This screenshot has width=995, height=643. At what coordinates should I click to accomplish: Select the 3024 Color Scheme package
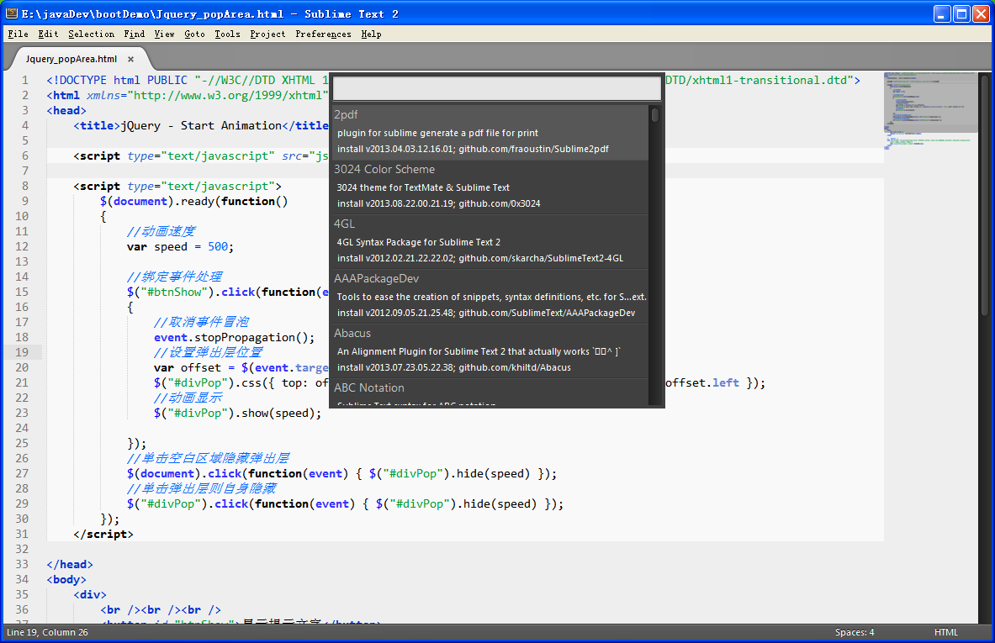tap(490, 187)
